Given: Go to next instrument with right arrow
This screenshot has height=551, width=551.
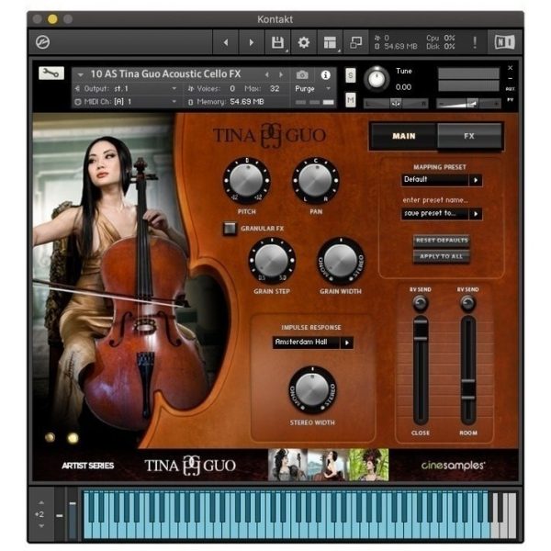Looking at the screenshot, I should coord(252,42).
